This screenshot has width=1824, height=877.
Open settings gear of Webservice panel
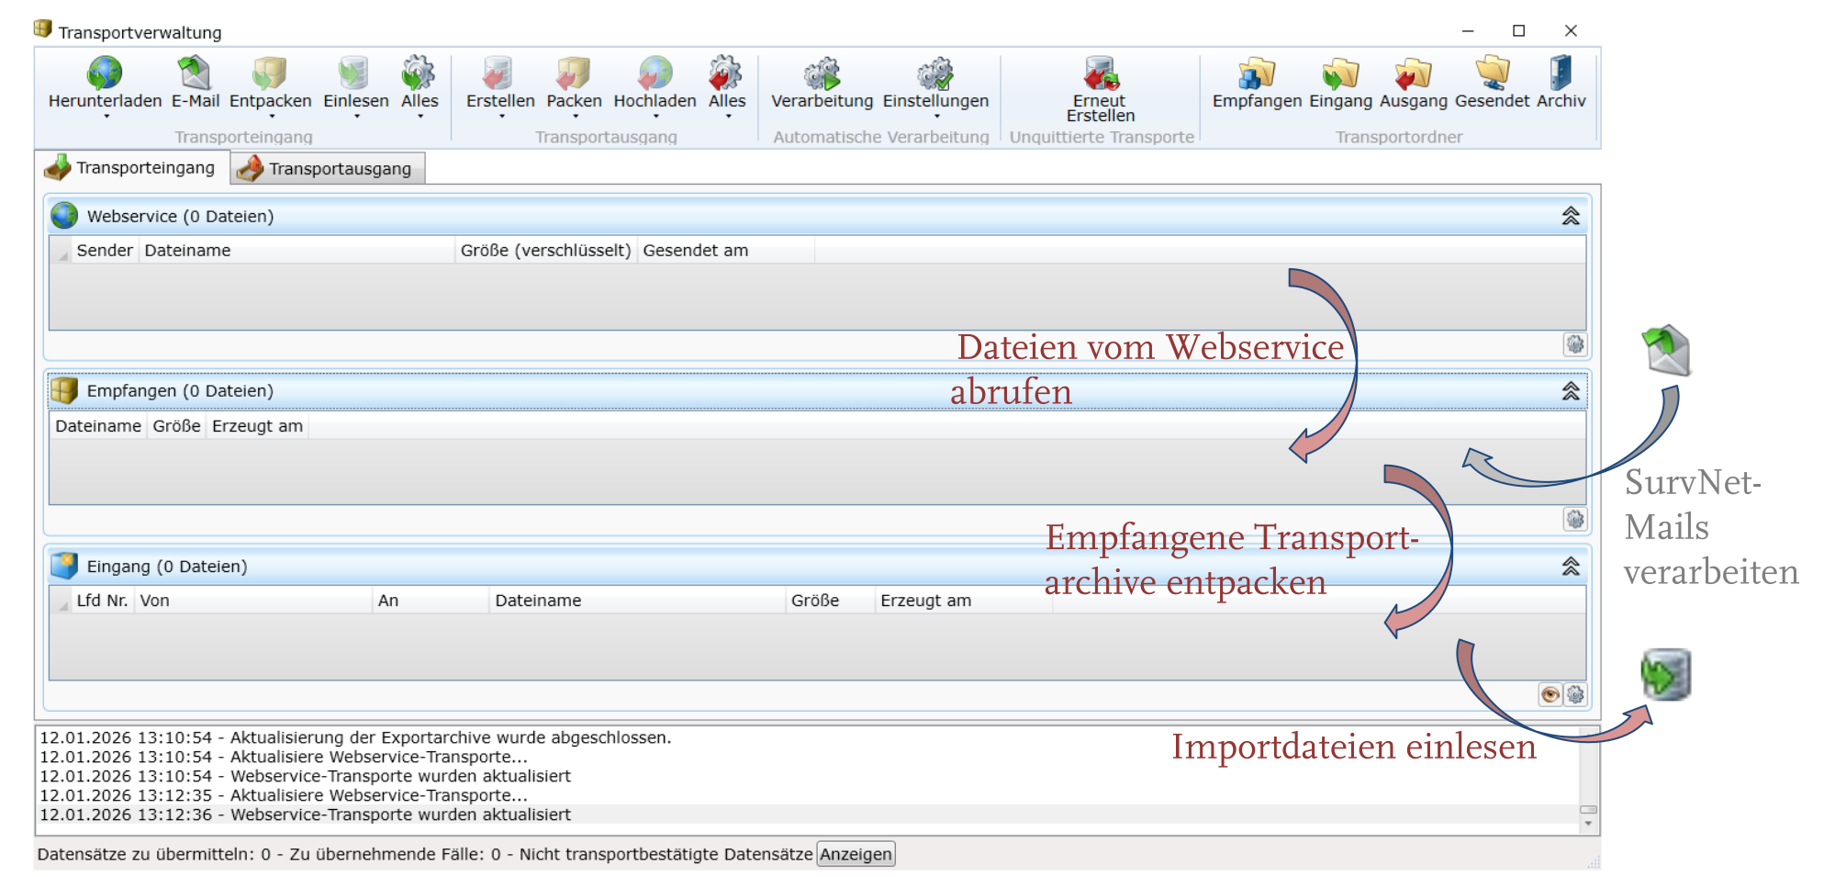pyautogui.click(x=1575, y=344)
